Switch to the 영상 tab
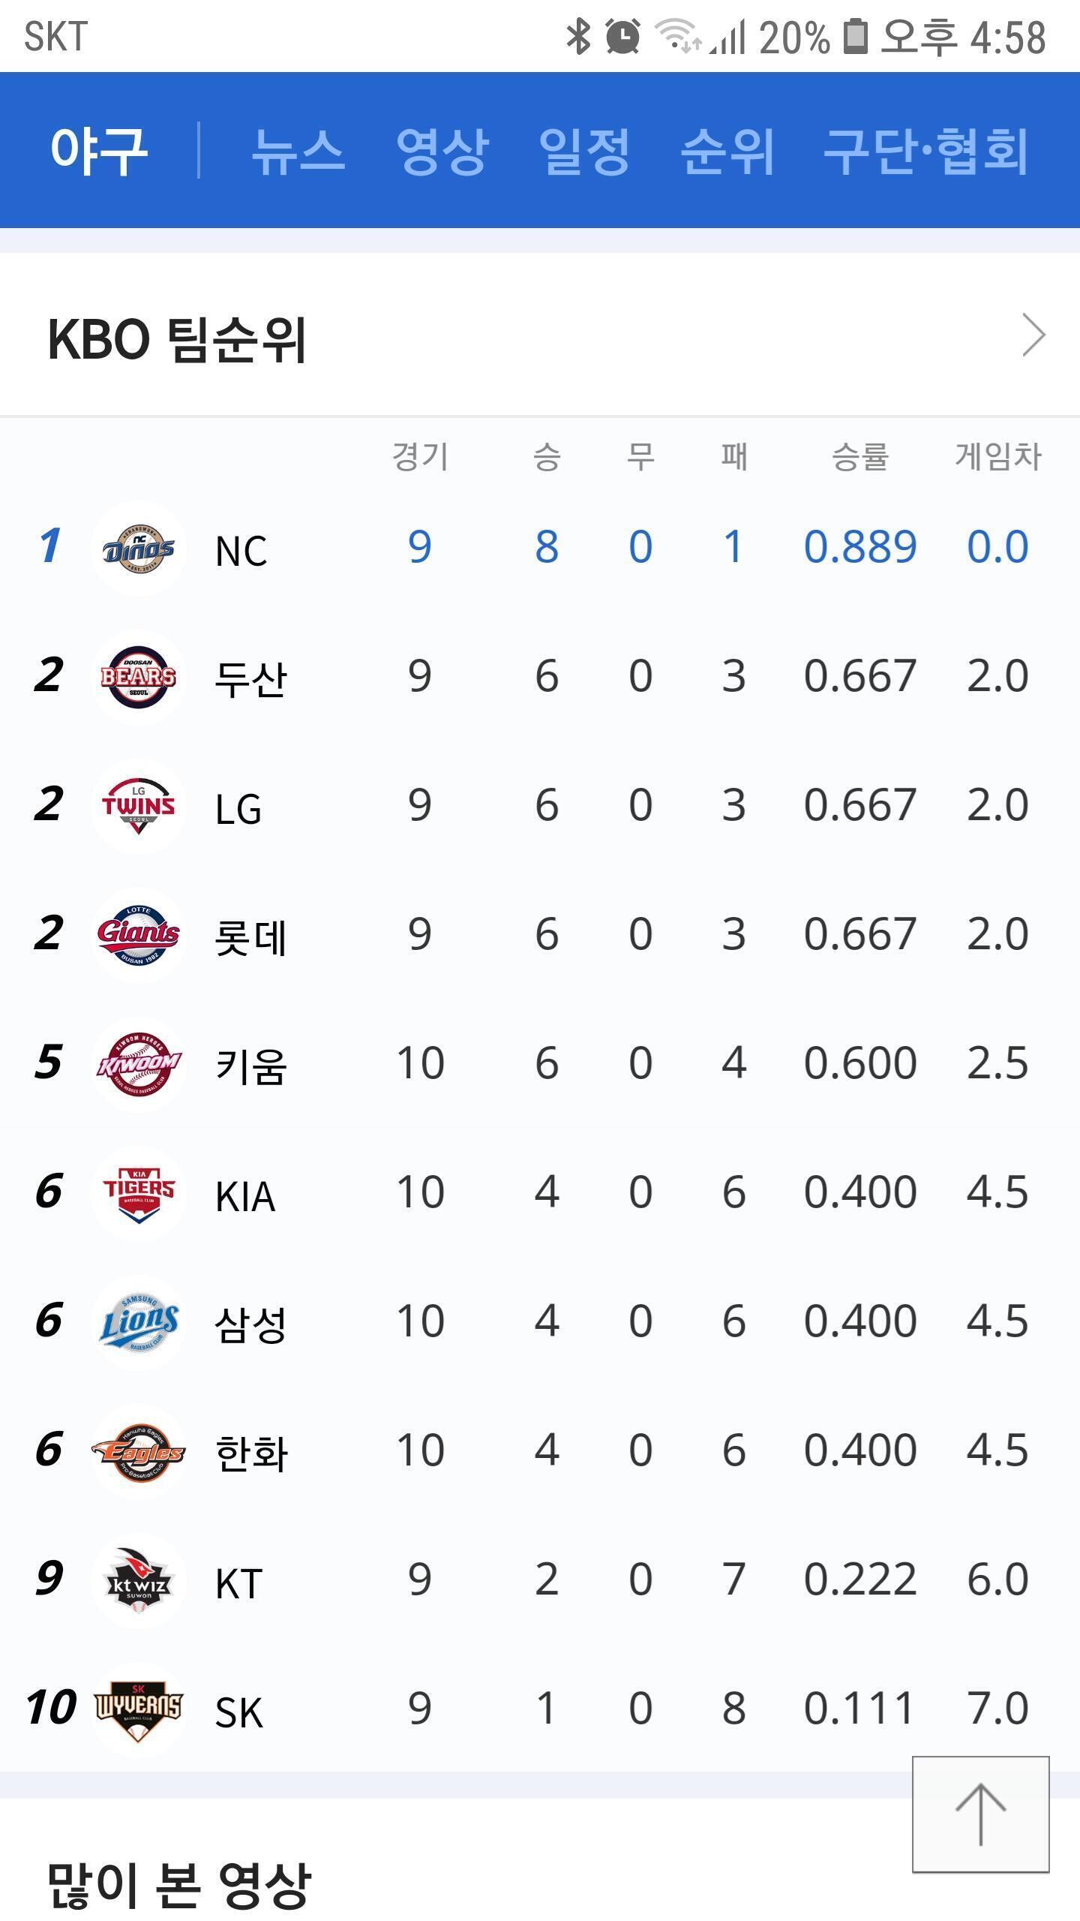Image resolution: width=1080 pixels, height=1921 pixels. [x=442, y=151]
